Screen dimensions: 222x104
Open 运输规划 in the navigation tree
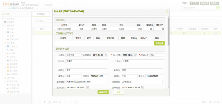[x=13, y=46]
